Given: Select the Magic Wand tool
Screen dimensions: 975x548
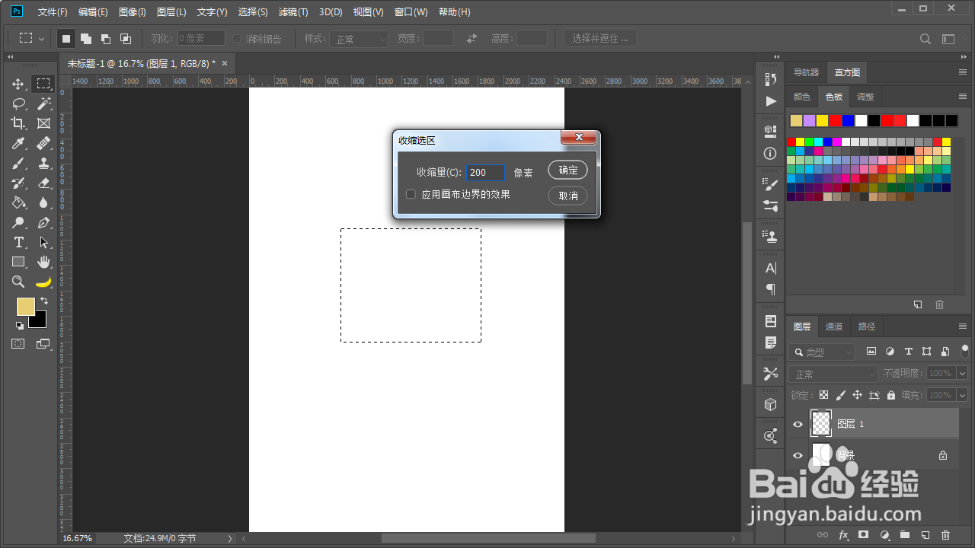Looking at the screenshot, I should pos(43,104).
